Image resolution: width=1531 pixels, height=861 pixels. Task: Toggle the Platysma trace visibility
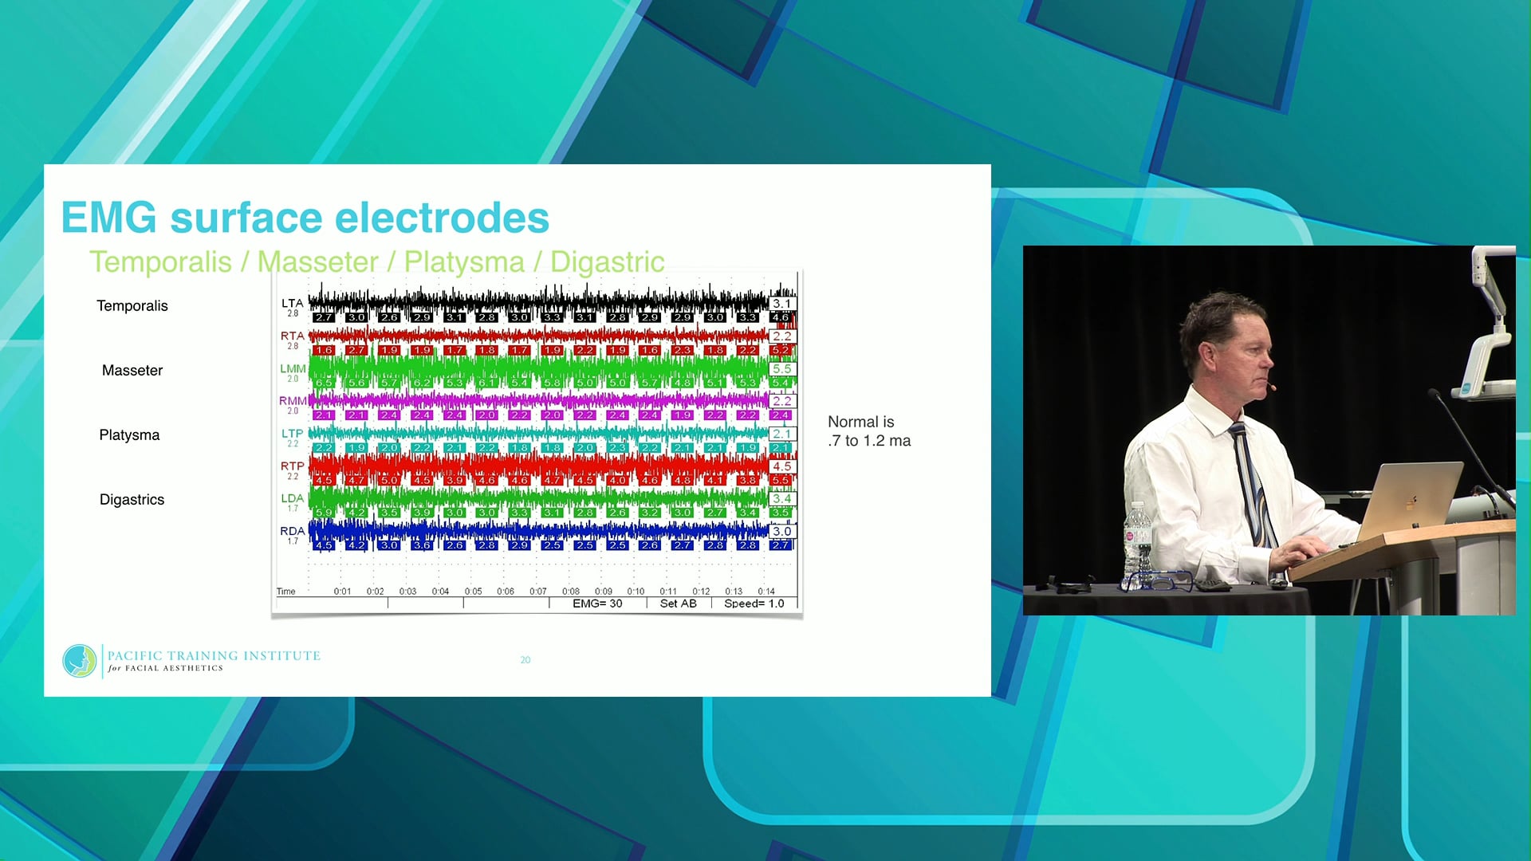pos(128,434)
